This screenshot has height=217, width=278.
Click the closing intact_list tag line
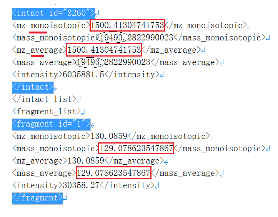44,99
